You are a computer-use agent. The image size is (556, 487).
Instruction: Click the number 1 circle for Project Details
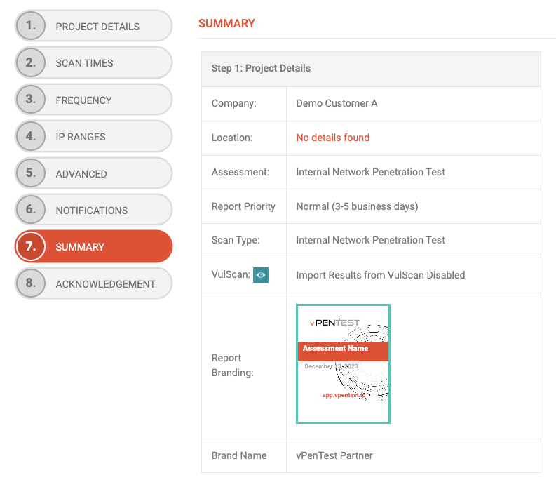[x=30, y=26]
